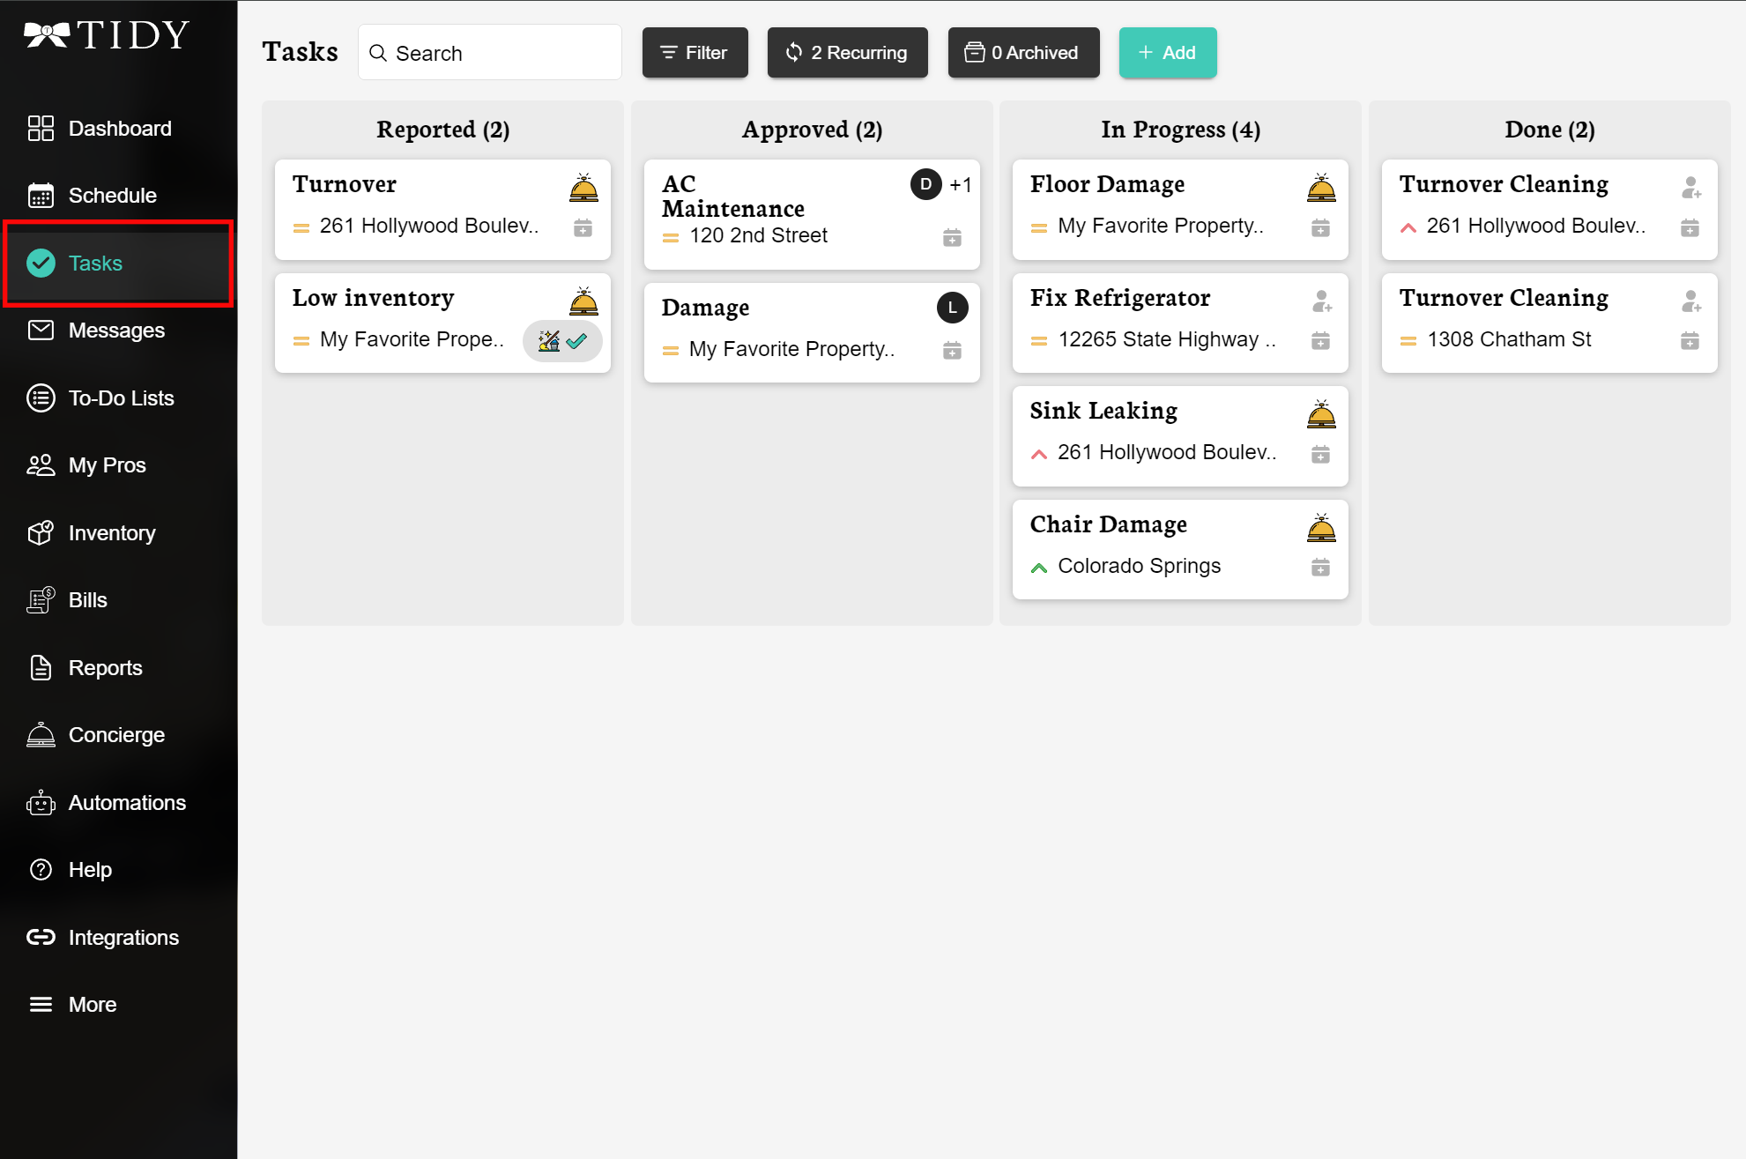Click the L avatar on Damage card
Viewport: 1746px width, 1159px height.
coord(952,308)
